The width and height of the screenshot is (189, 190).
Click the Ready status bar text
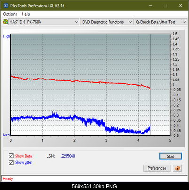coord(8,178)
